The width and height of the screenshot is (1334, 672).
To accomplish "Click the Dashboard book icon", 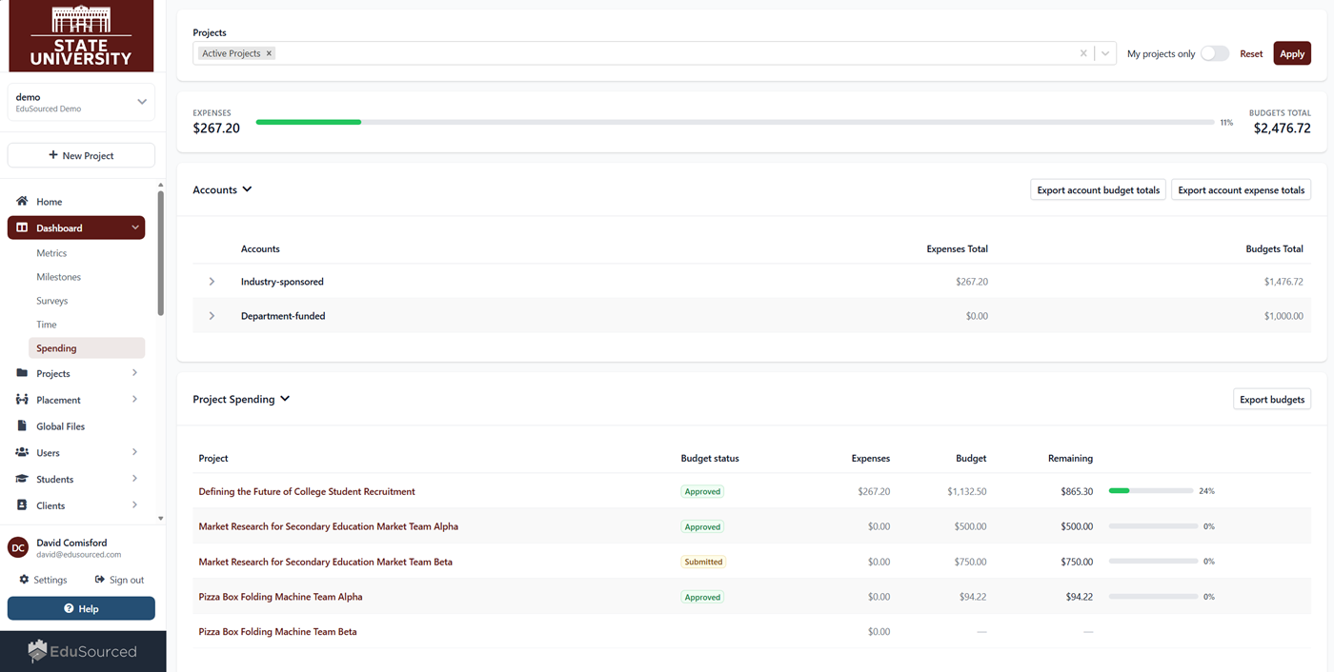I will tap(22, 228).
